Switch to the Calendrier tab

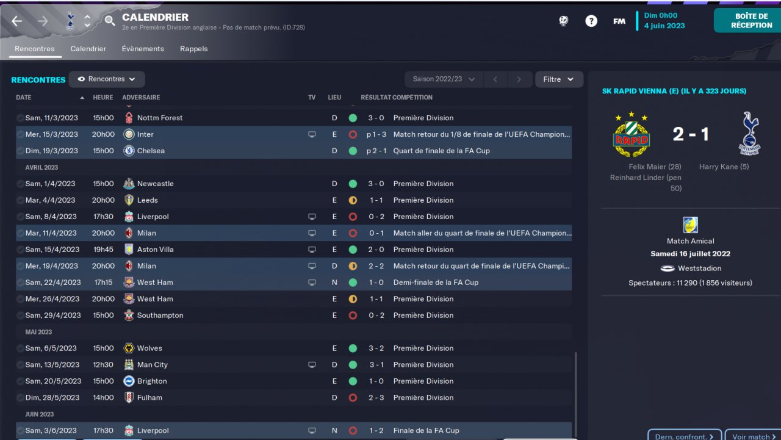pyautogui.click(x=88, y=49)
